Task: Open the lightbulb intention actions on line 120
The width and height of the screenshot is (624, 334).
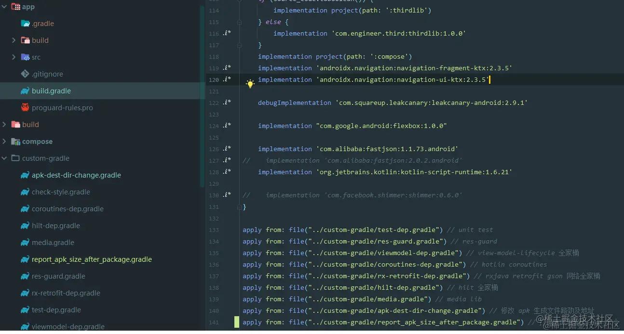Action: 250,83
